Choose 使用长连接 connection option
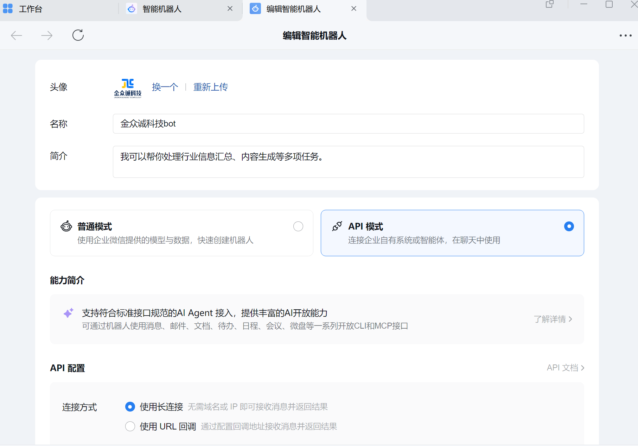This screenshot has width=638, height=446. coord(130,407)
